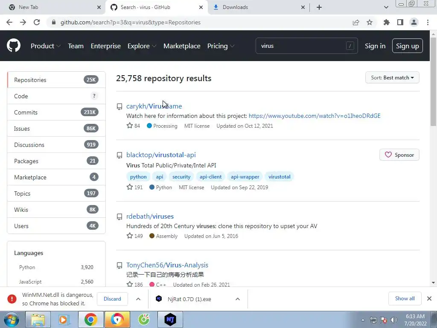The width and height of the screenshot is (437, 328).
Task: Expand options for NjRat 0.7D (1).exe download
Action: (237, 299)
